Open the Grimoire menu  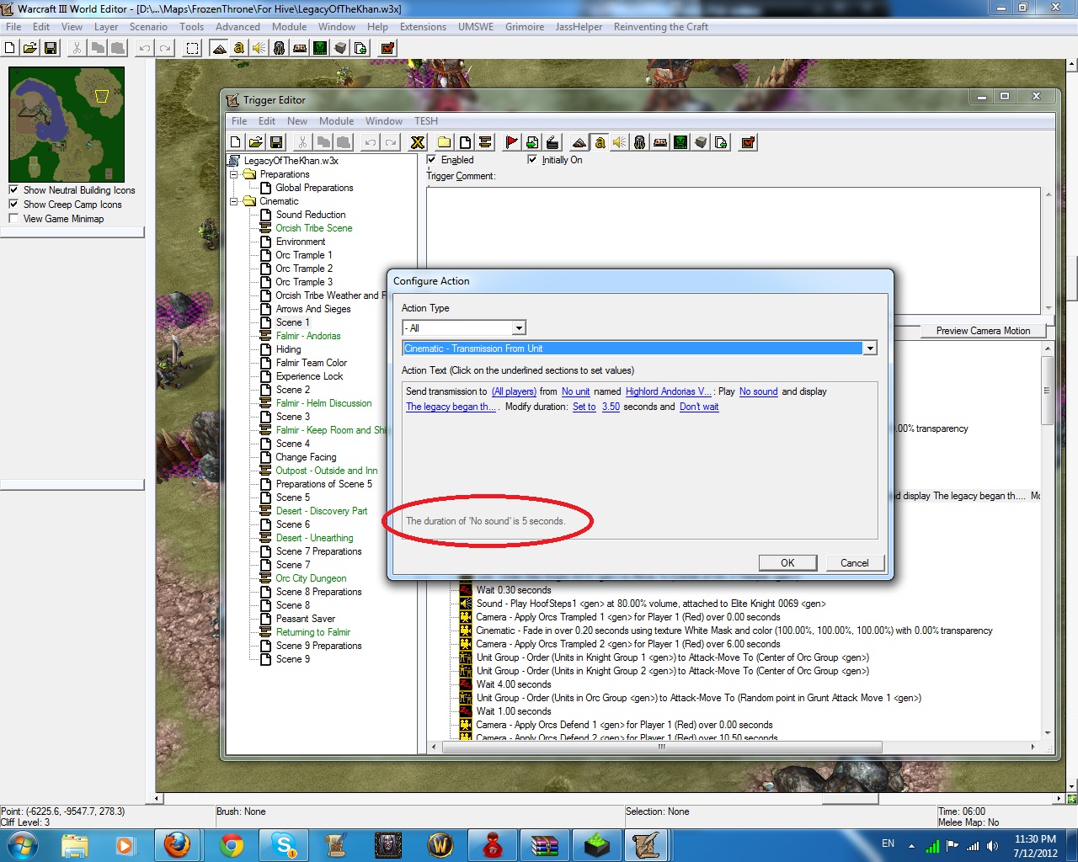525,26
